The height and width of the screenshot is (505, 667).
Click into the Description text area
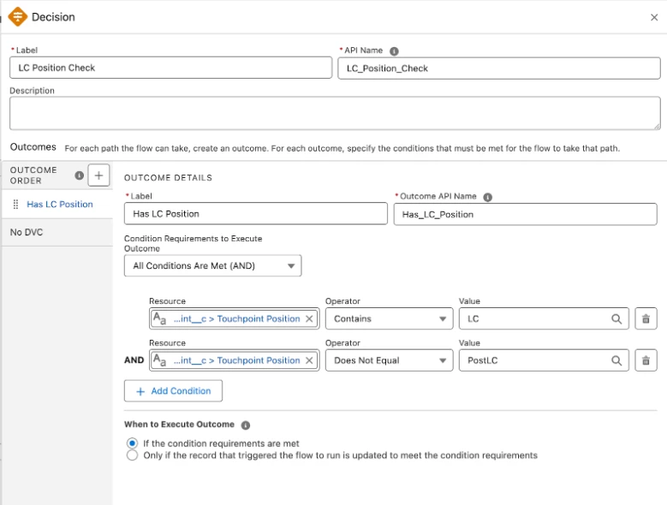(x=335, y=113)
